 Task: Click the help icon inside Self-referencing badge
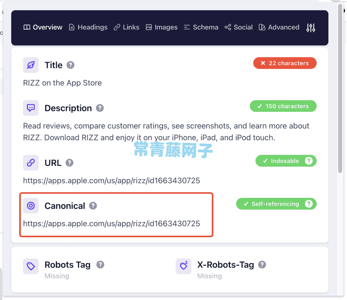[309, 204]
